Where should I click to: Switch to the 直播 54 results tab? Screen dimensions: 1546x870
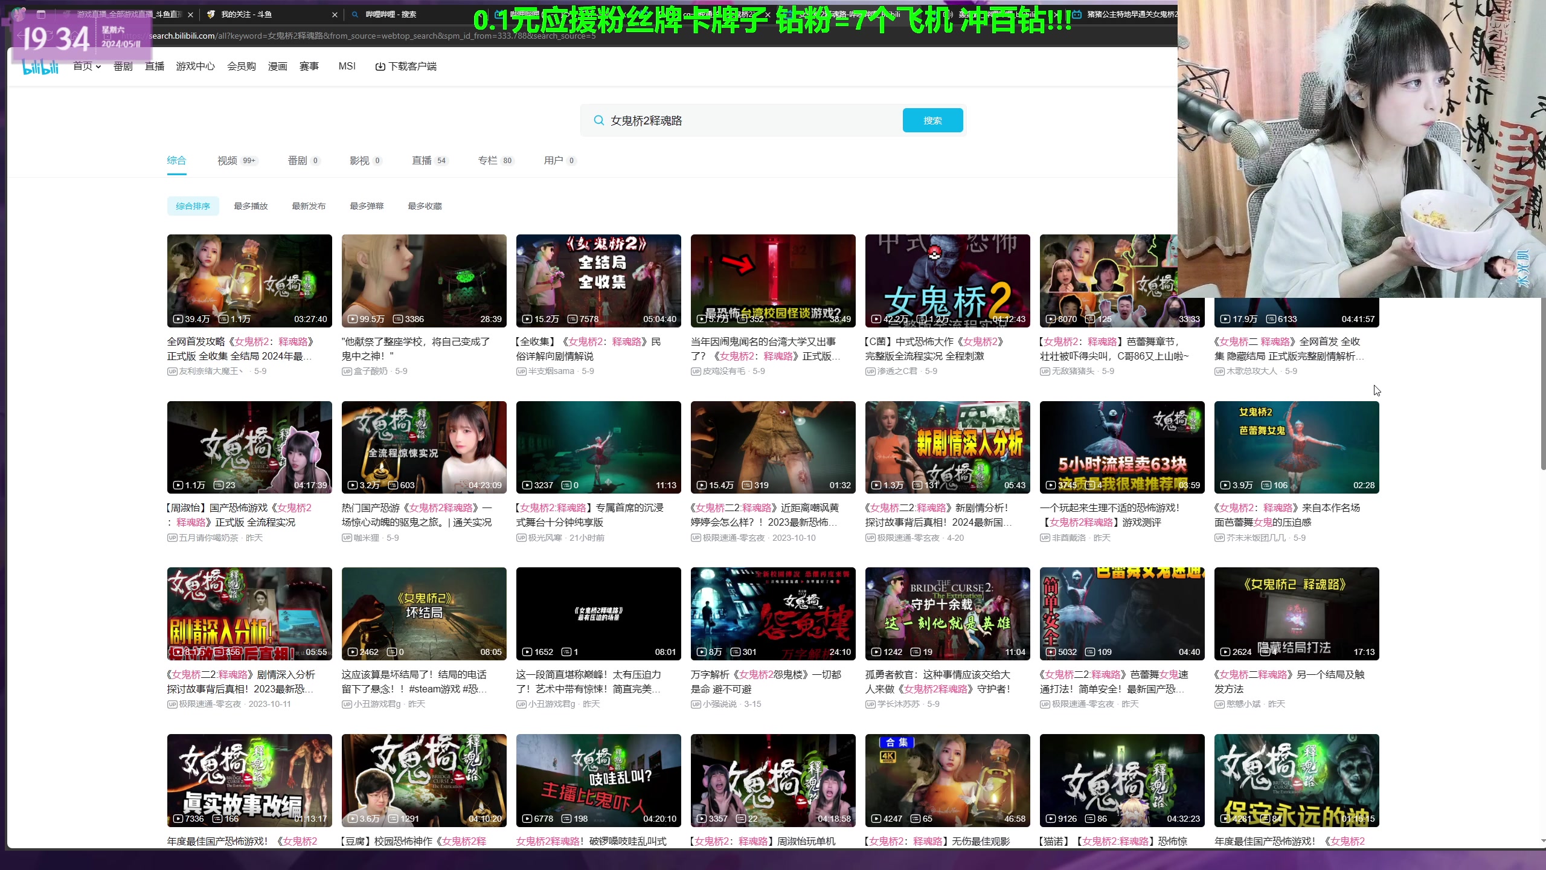coord(429,161)
